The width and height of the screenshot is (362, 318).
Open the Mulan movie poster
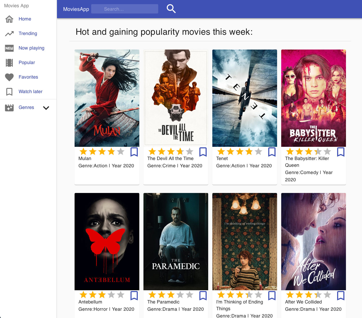click(107, 98)
